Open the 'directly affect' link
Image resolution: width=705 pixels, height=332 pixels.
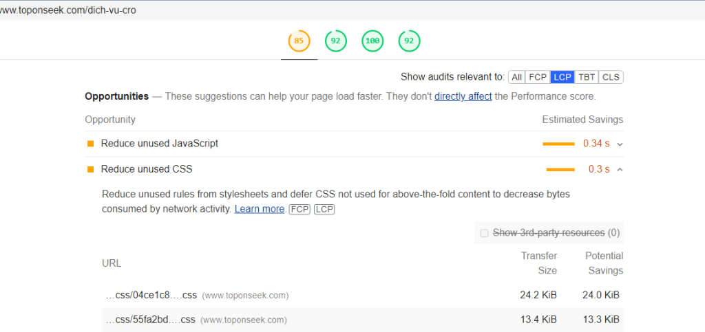tap(463, 96)
